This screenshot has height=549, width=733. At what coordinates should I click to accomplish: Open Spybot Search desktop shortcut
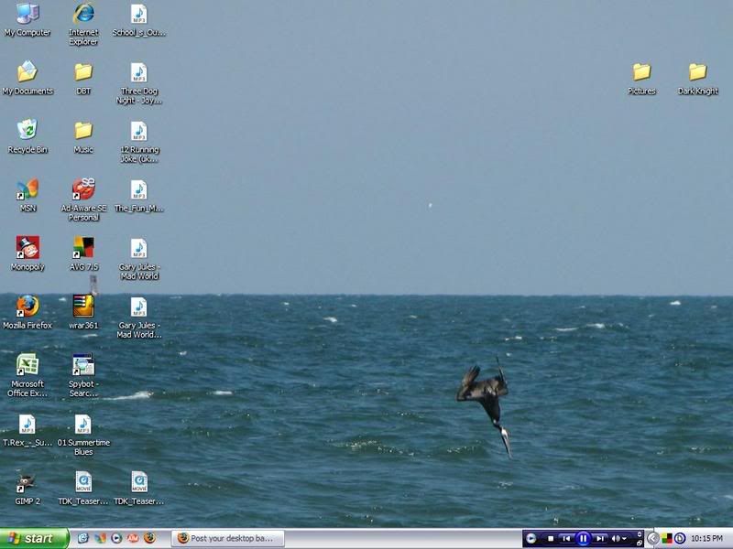click(83, 366)
